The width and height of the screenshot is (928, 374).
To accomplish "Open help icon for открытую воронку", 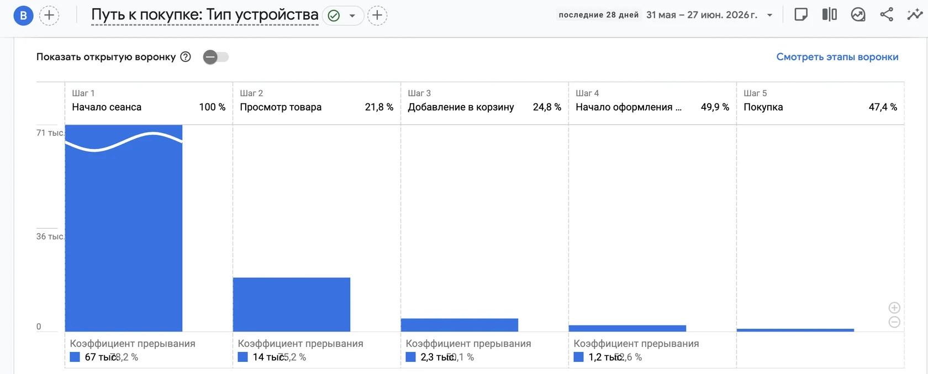I will 186,57.
